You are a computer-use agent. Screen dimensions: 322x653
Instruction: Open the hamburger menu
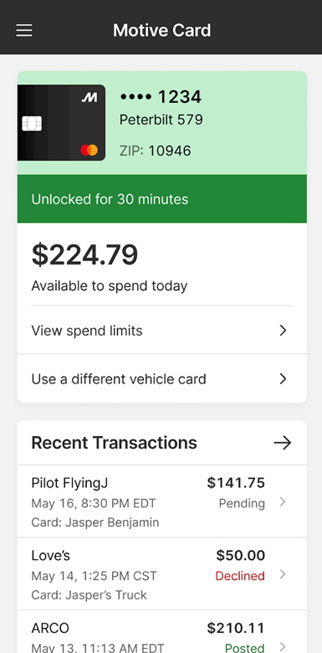click(x=24, y=30)
